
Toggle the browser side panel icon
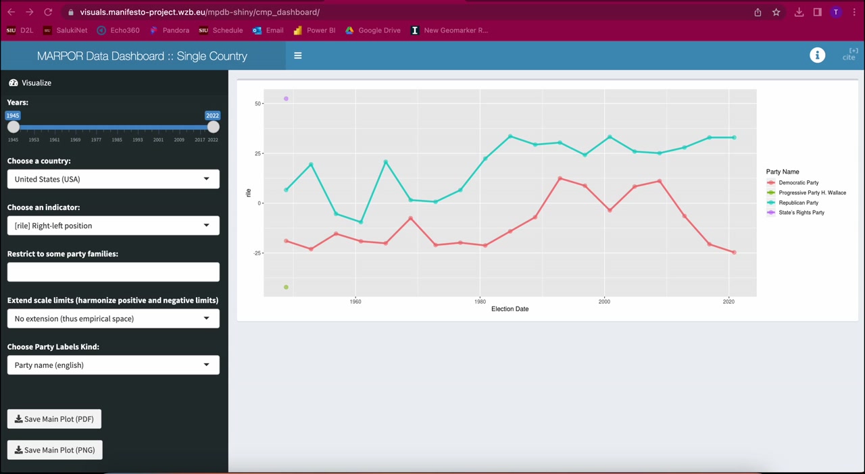[817, 12]
